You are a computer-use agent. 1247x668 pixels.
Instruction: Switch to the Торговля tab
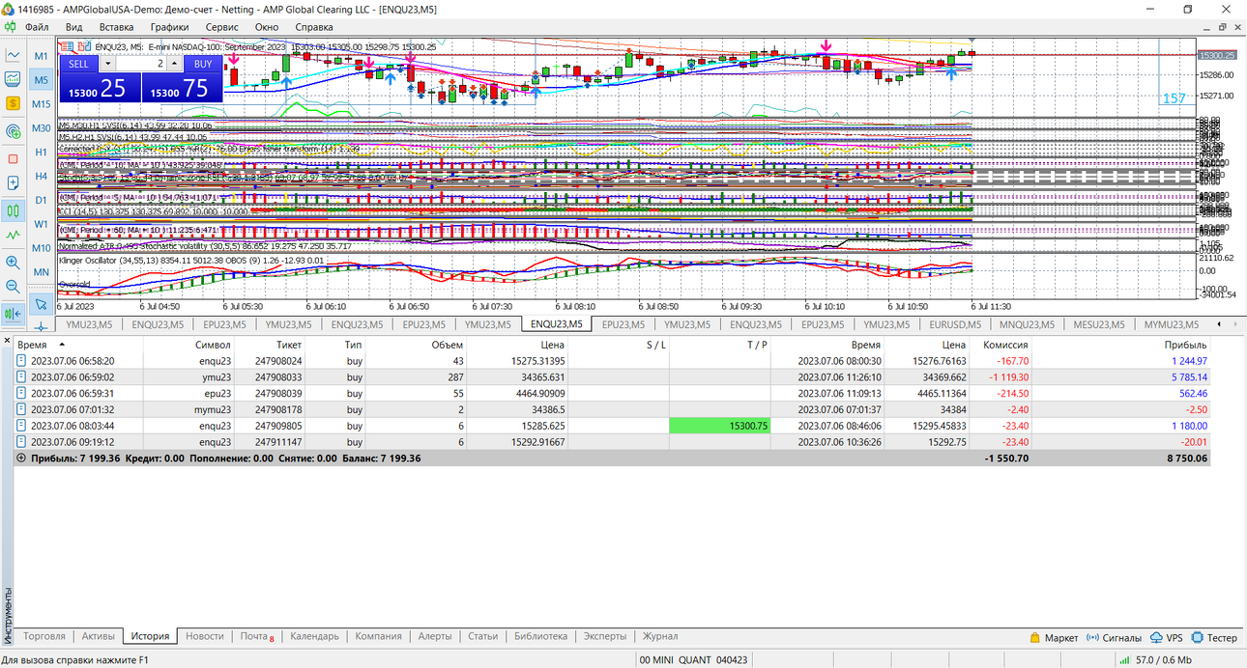44,637
